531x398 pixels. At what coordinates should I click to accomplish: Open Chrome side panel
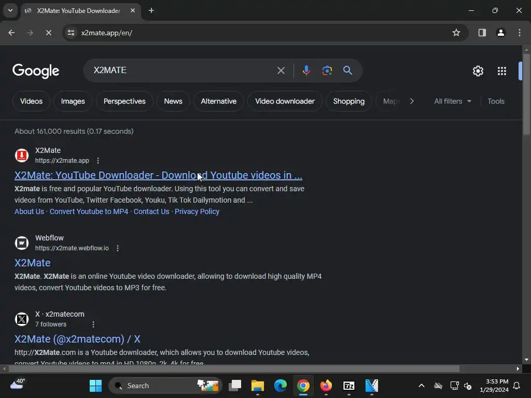[x=482, y=33]
